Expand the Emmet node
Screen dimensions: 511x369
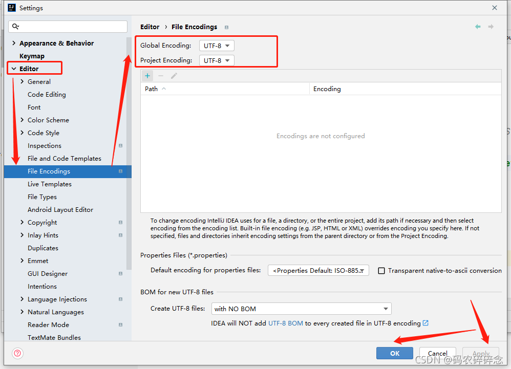point(22,261)
